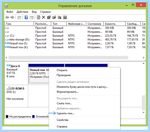Screen dimensions: 150x132
Task: Click the Open folder toolbar icon
Action: [54, 17]
